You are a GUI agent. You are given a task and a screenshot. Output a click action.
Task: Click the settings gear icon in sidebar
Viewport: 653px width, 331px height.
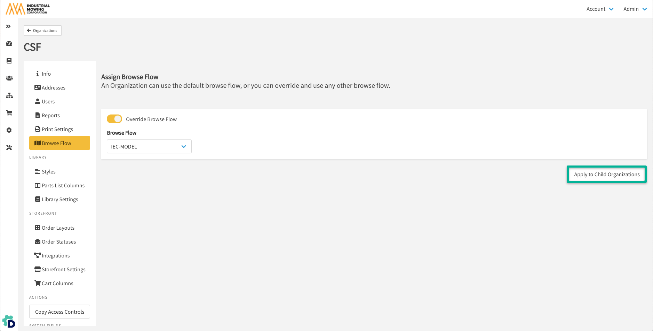click(x=9, y=130)
